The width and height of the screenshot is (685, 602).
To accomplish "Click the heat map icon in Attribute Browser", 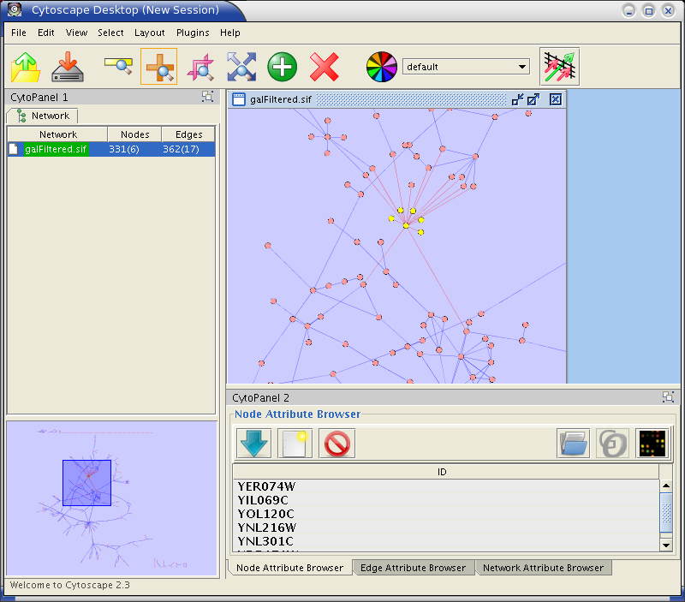I will pos(652,443).
